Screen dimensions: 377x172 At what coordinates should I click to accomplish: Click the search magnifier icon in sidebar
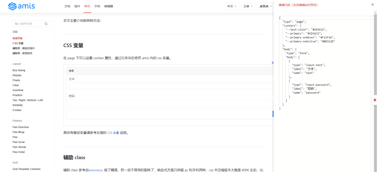[x=46, y=24]
